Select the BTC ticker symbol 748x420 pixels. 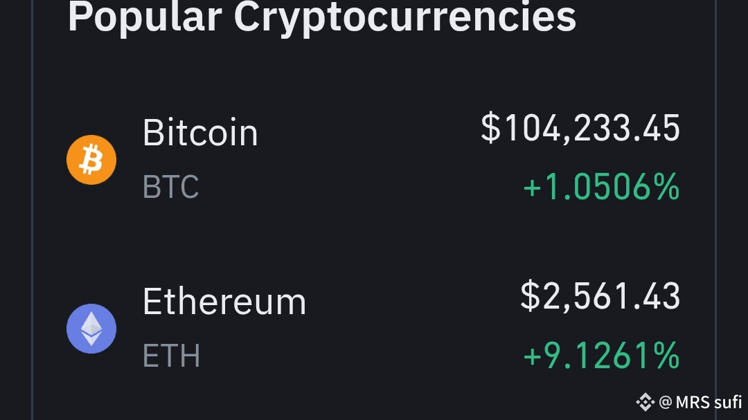pos(170,187)
